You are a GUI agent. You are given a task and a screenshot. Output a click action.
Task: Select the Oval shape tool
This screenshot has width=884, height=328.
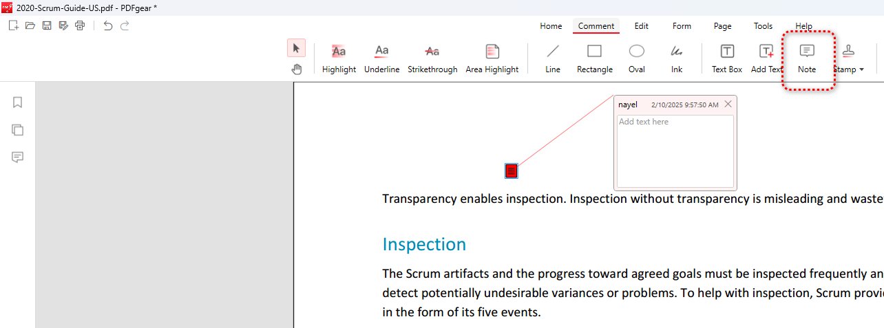click(637, 58)
